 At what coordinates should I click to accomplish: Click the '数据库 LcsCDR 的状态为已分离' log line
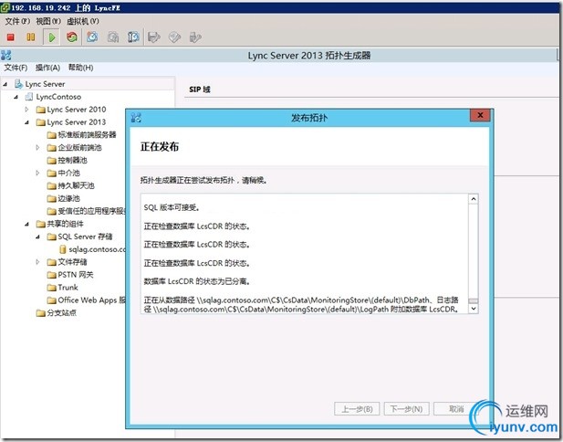[197, 281]
